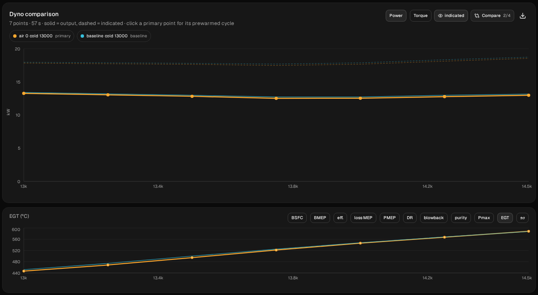Show the DR metric
The width and height of the screenshot is (538, 295).
coord(409,218)
